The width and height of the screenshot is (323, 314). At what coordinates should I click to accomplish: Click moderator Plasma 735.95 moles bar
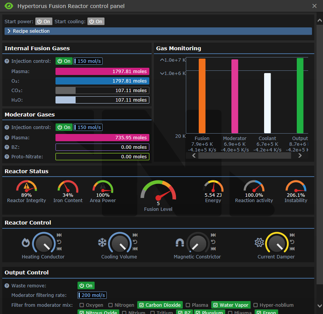click(102, 138)
